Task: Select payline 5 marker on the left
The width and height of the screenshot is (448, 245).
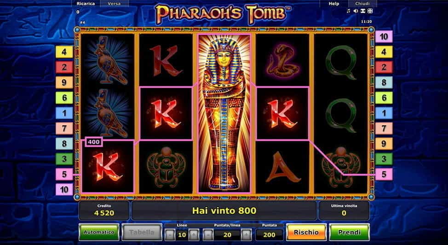Action: click(x=64, y=174)
